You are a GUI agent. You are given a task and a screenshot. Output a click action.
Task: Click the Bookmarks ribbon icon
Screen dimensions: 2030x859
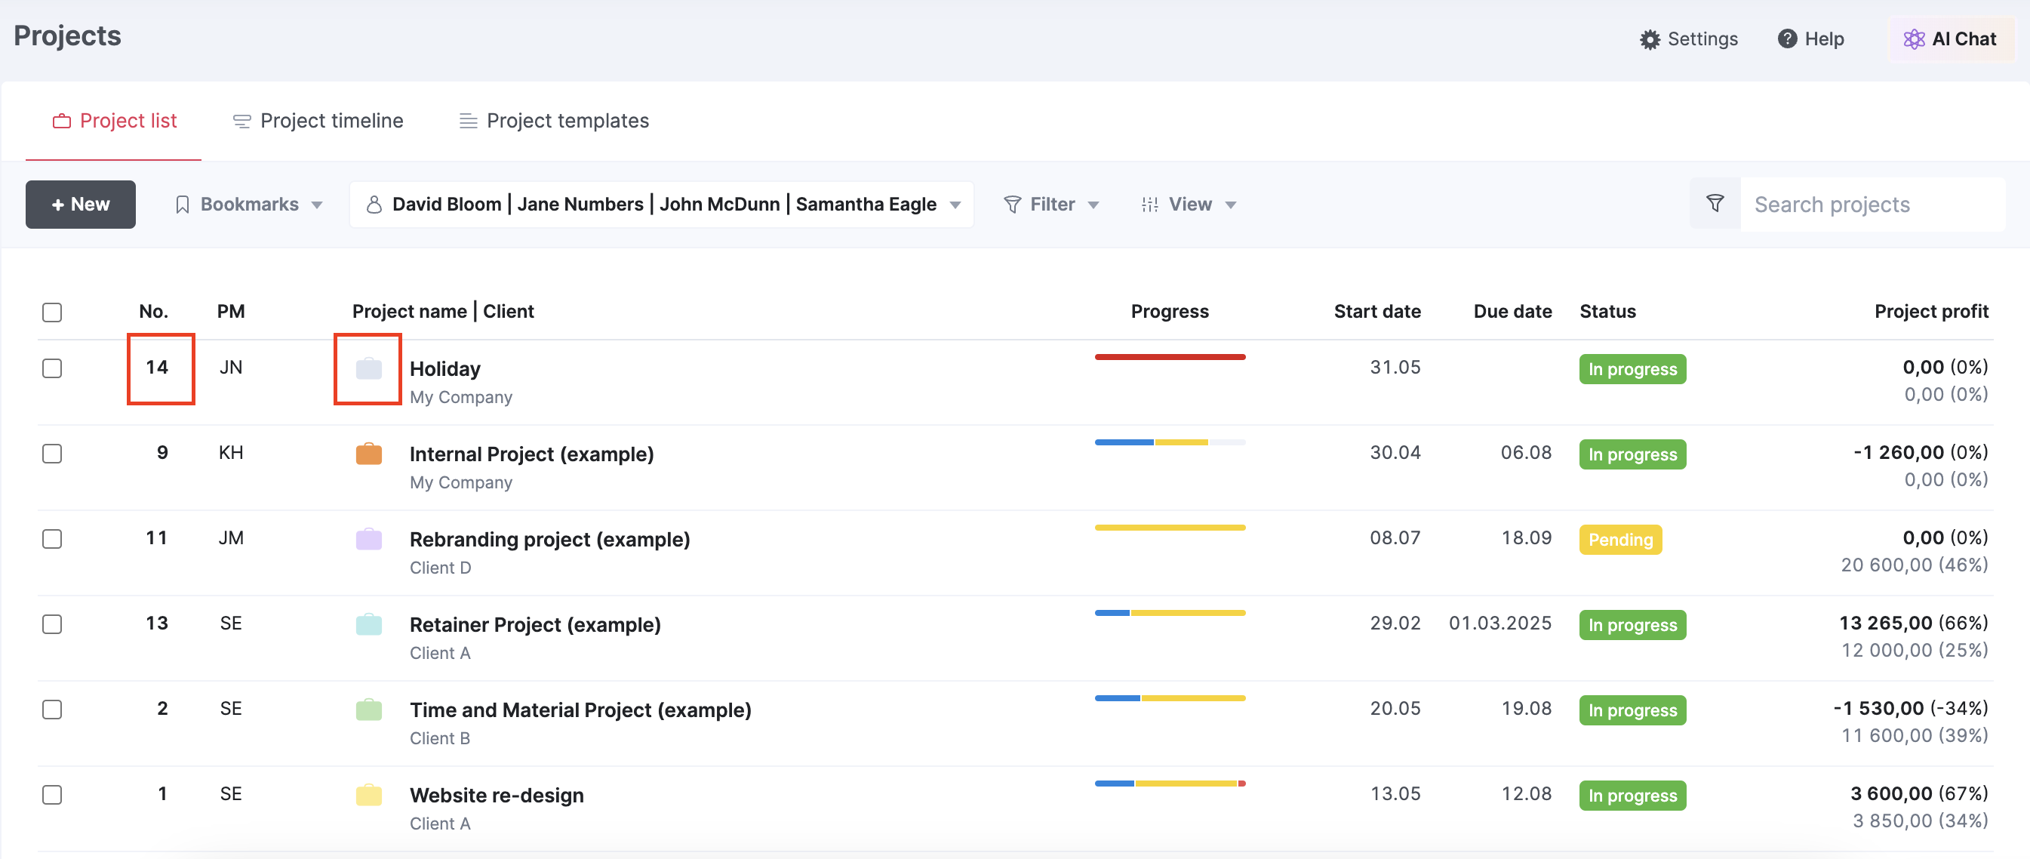pyautogui.click(x=182, y=205)
